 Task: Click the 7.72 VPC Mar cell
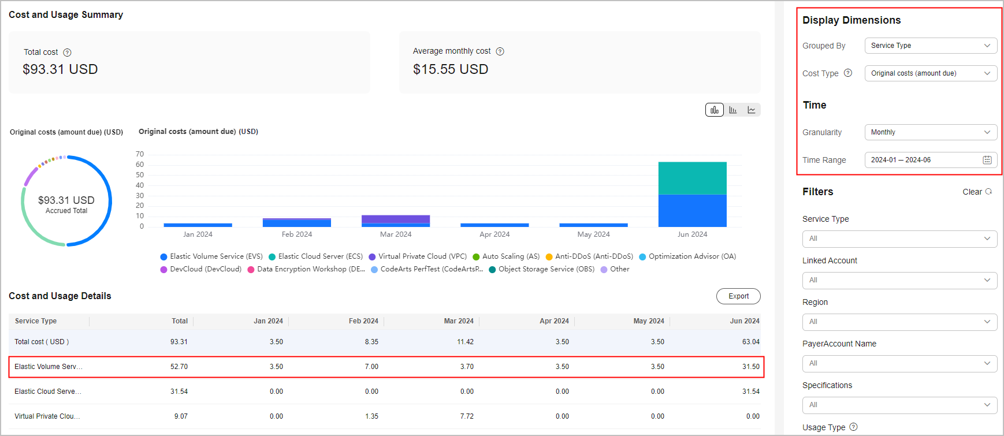pos(467,416)
